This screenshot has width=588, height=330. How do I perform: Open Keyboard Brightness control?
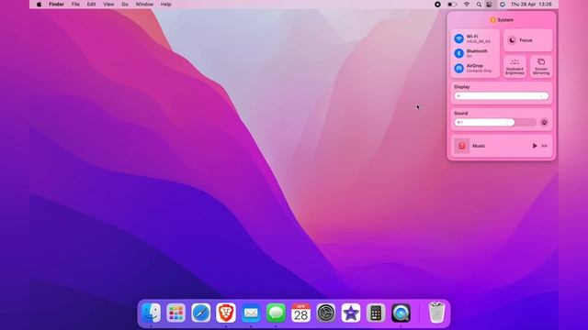coord(514,67)
